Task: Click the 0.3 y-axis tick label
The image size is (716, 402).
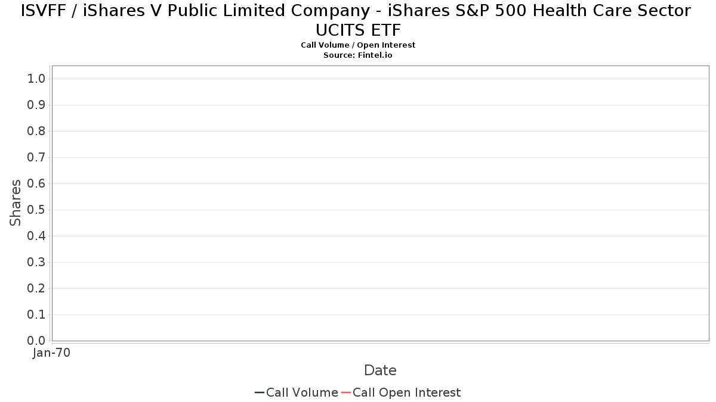Action: [36, 263]
